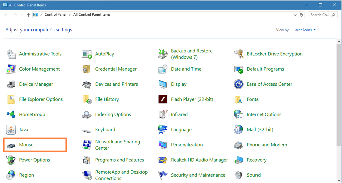Open the Personalization icon
342x183 pixels.
tap(163, 145)
